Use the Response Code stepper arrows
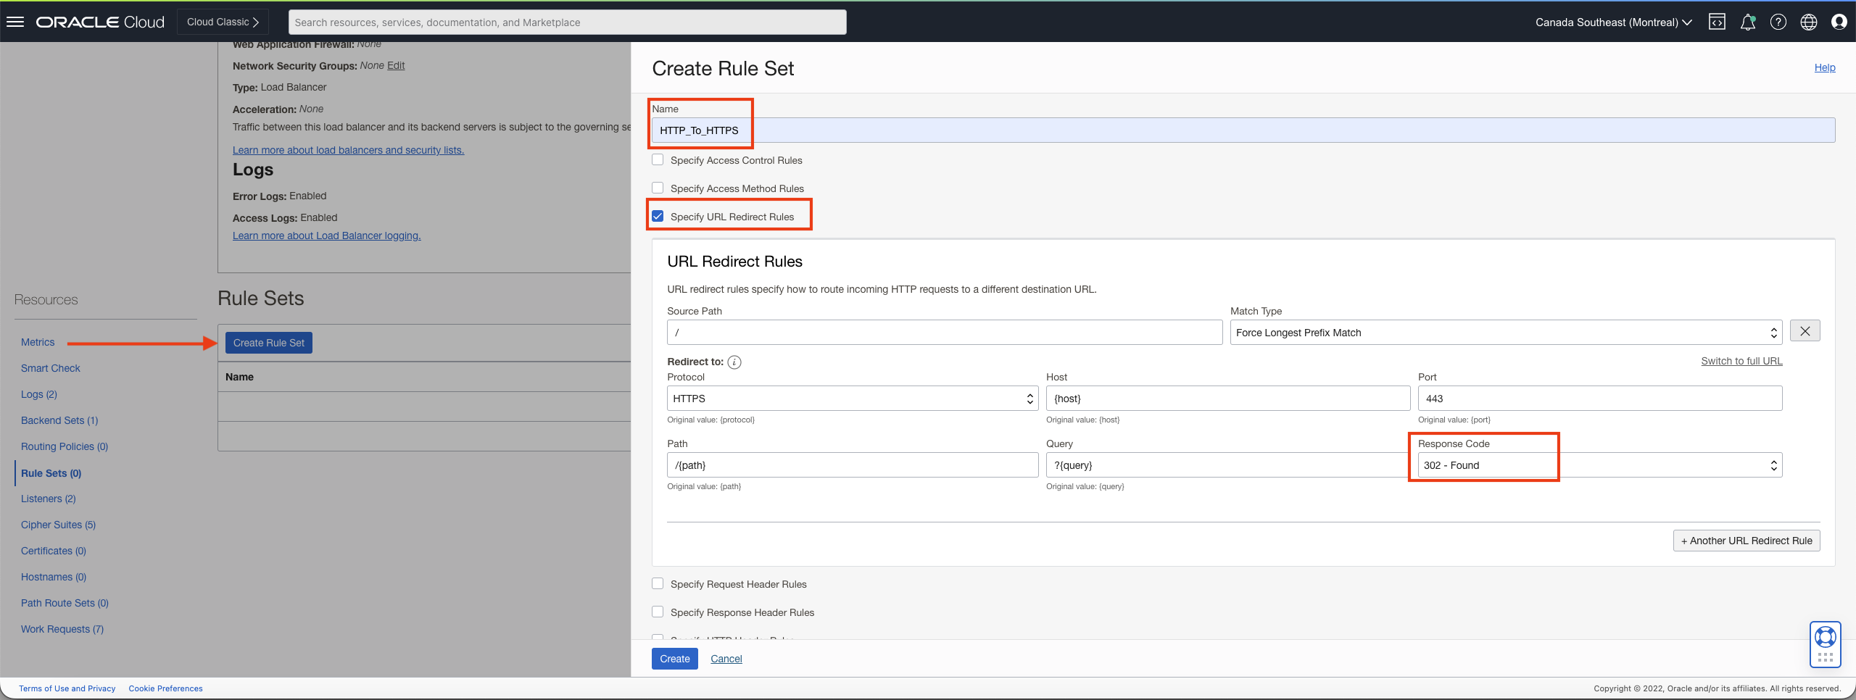 click(x=1773, y=464)
